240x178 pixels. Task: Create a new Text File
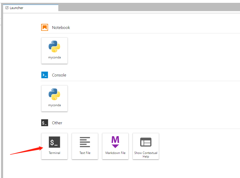85,146
